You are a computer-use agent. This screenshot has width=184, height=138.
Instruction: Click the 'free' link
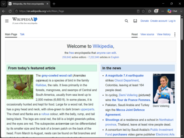[x=71, y=53]
